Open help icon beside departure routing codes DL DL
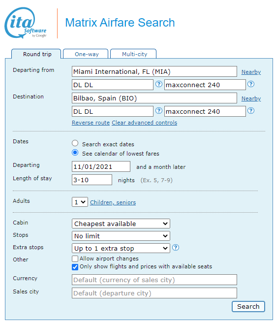The width and height of the screenshot is (274, 324). 158,84
